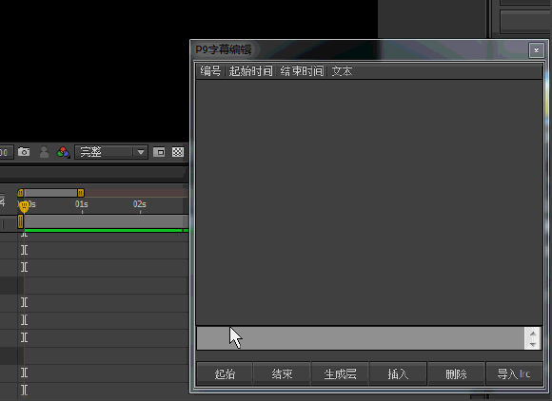Click the yellow playhead time indicator
The width and height of the screenshot is (552, 401).
(24, 206)
